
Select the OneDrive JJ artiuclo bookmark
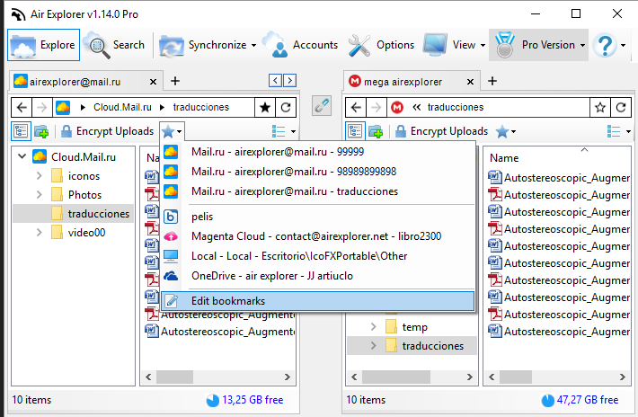(x=318, y=276)
